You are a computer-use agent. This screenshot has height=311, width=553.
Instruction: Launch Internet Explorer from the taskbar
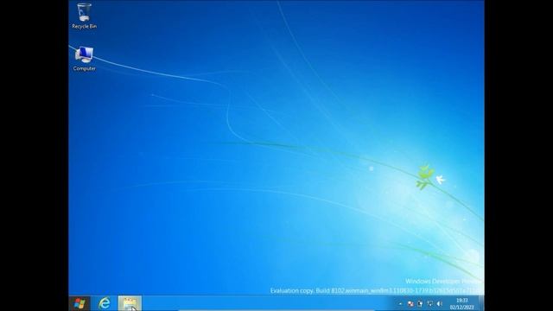(x=105, y=303)
